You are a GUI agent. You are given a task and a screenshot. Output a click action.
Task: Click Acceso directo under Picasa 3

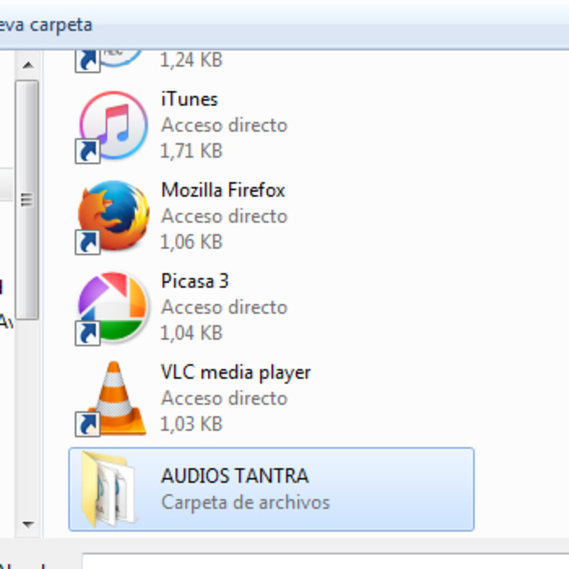(x=224, y=307)
